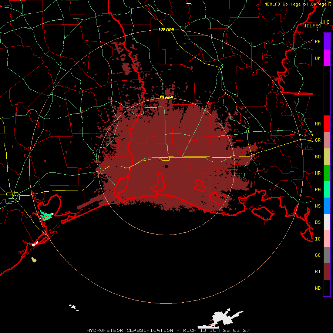Viewport: 333px width, 333px height.
Task: Click the black radar site dot at center
Action: tap(166, 166)
